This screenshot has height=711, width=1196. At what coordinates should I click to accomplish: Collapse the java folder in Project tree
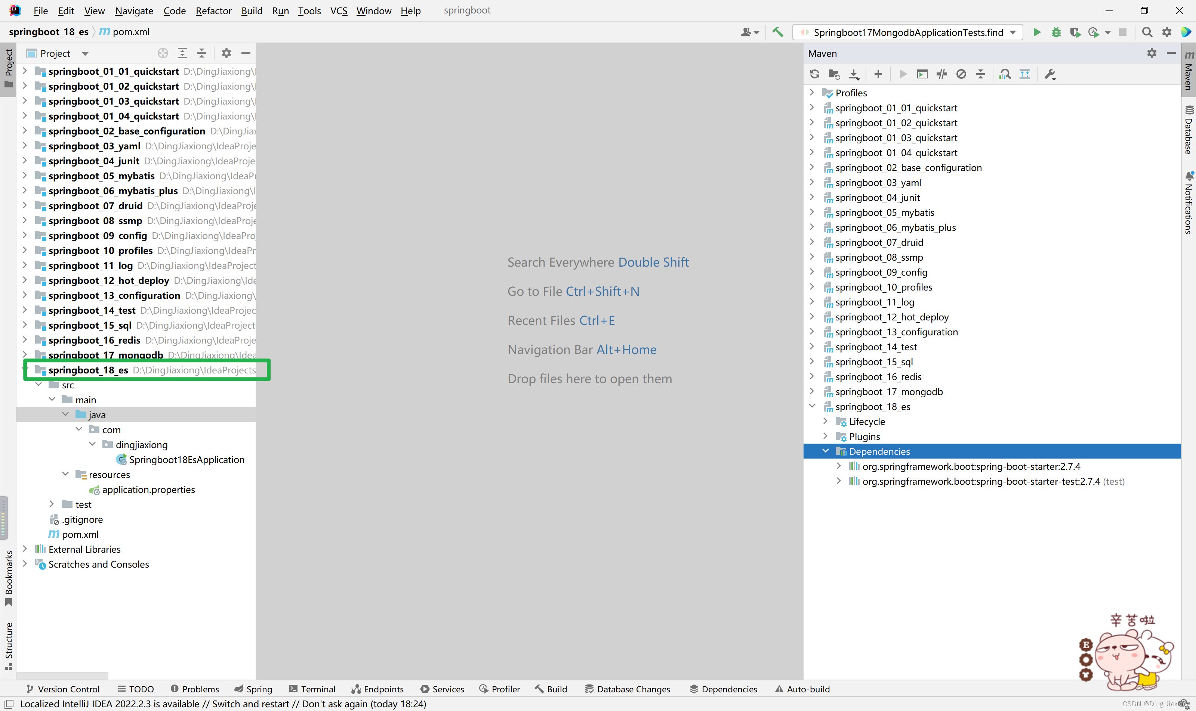coord(65,415)
